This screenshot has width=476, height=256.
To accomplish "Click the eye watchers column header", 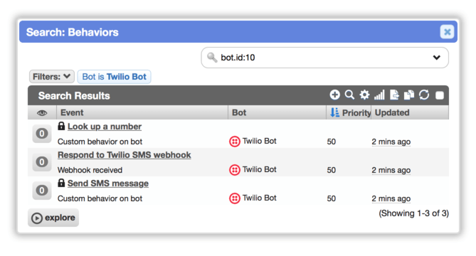I will [x=42, y=113].
